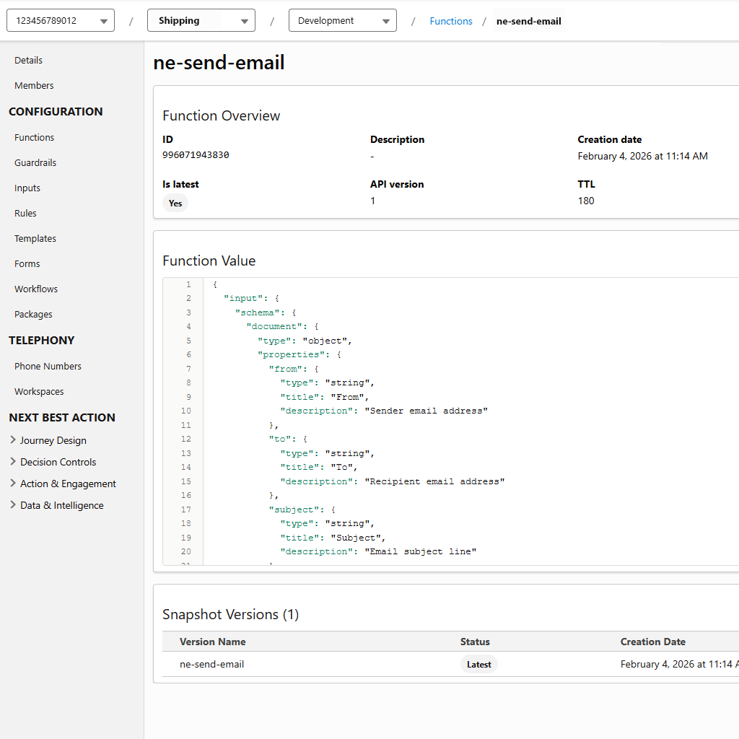
Task: Navigate to Inputs in sidebar
Action: (27, 188)
